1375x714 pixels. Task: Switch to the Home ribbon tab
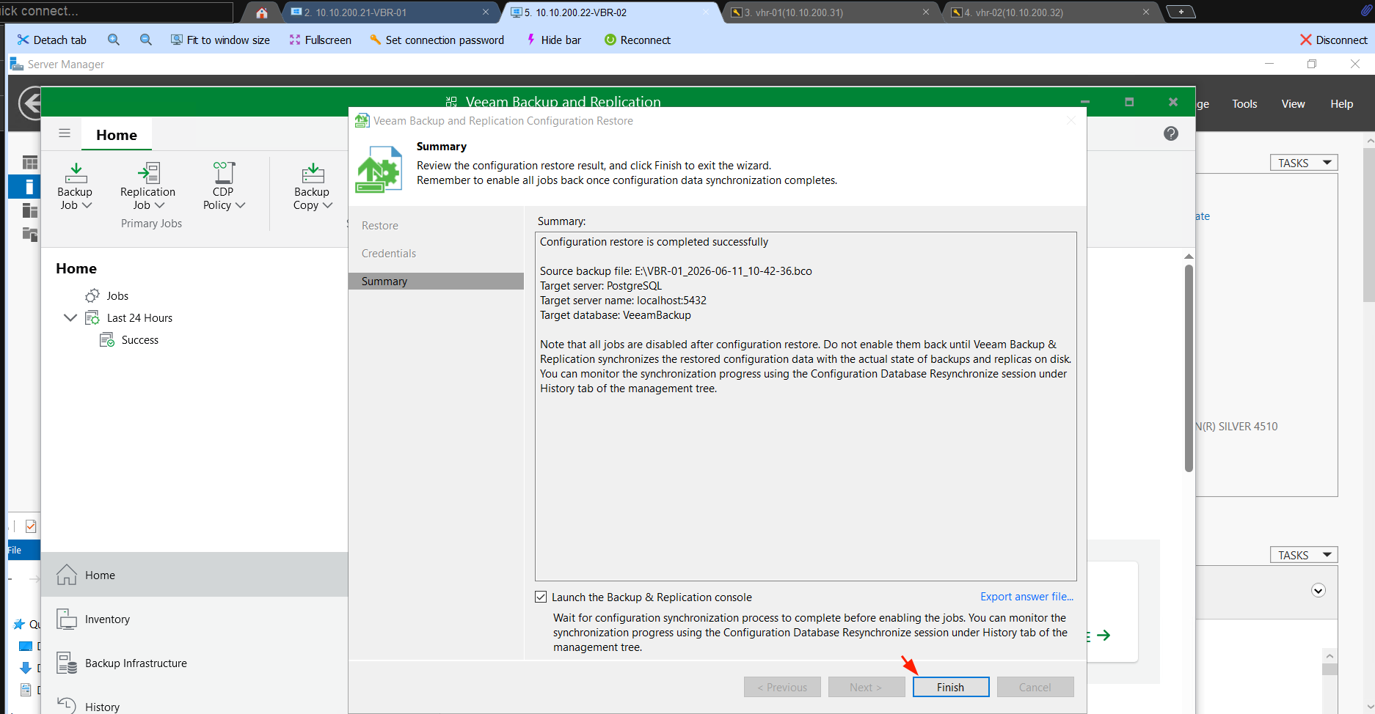click(117, 135)
